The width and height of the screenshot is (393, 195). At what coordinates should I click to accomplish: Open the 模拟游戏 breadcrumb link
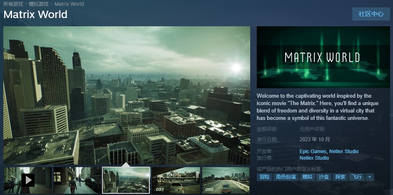39,4
